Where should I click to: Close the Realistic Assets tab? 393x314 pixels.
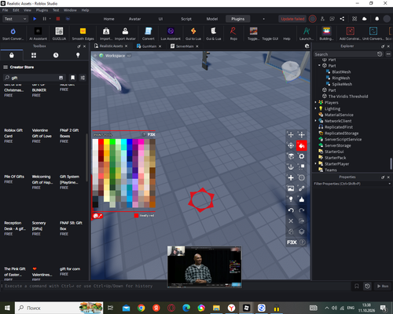[127, 46]
